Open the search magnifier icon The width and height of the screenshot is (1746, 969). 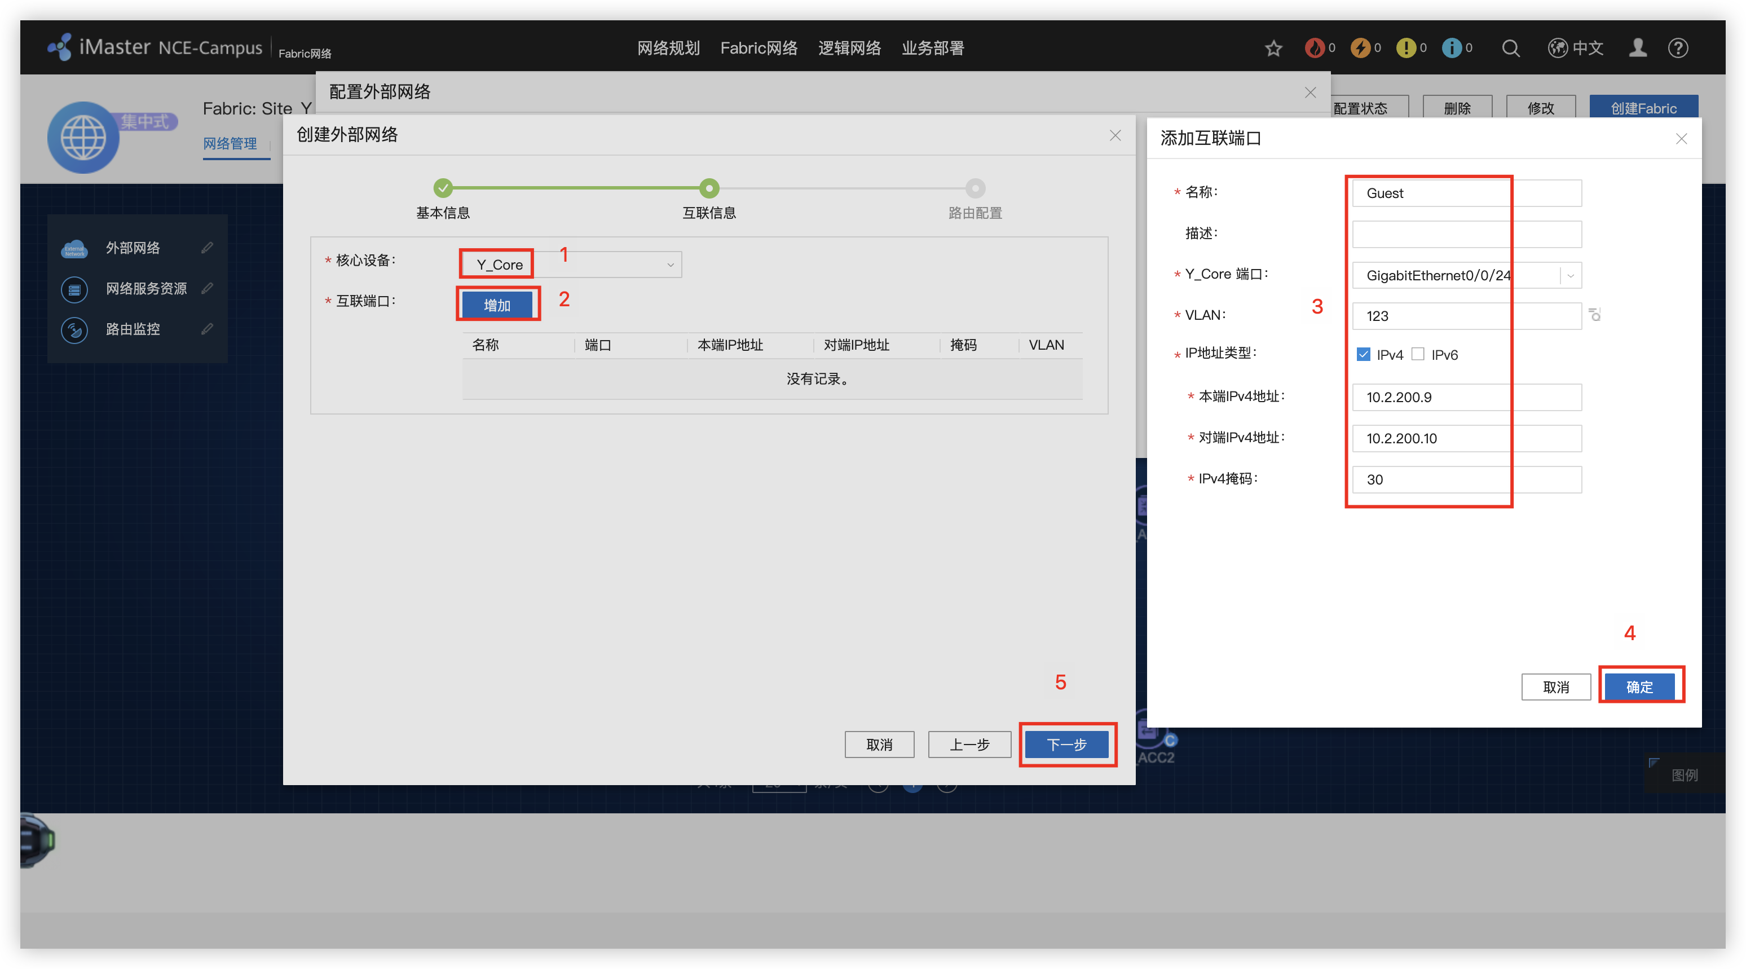click(1510, 48)
